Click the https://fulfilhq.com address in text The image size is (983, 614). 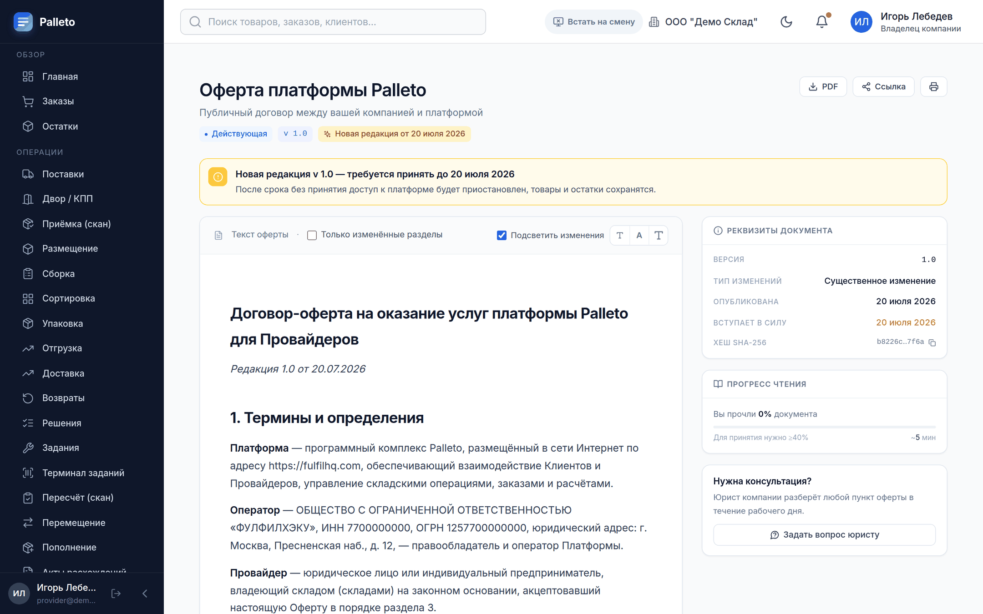(314, 466)
